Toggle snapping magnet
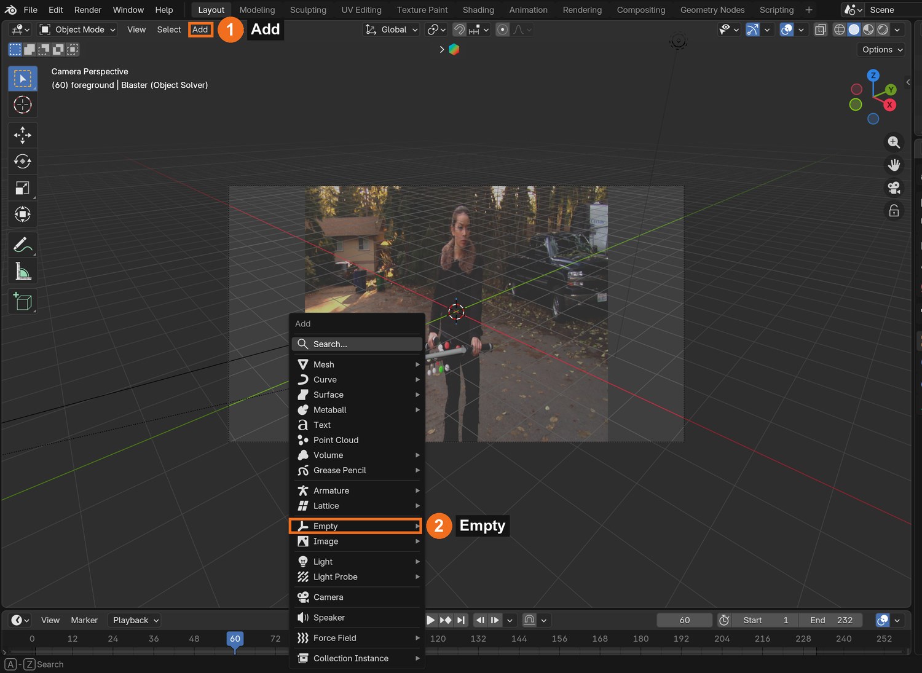 [459, 30]
